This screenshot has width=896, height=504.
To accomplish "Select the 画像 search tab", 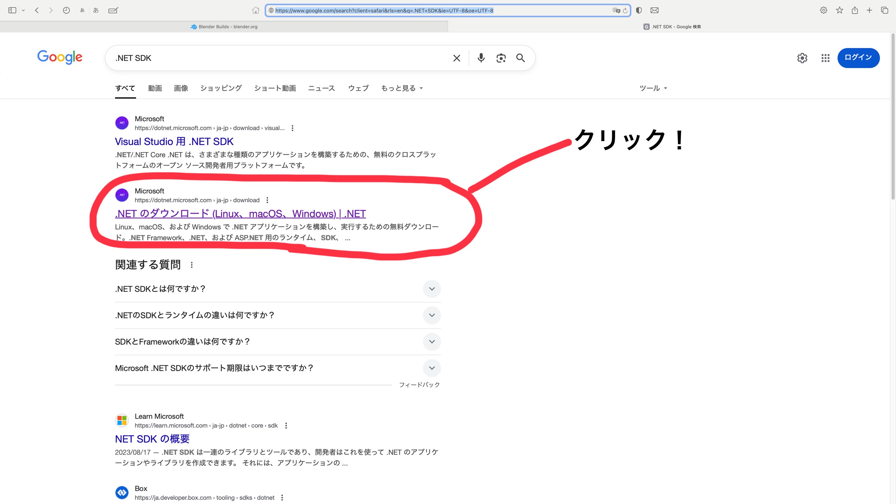I will coord(181,88).
